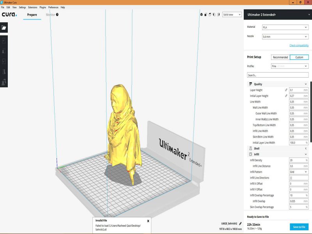
Task: Click the 22h 33min print time estimate
Action: coord(253,225)
